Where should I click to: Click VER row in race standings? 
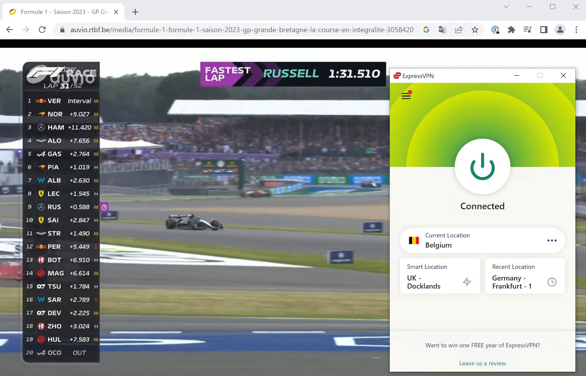62,101
